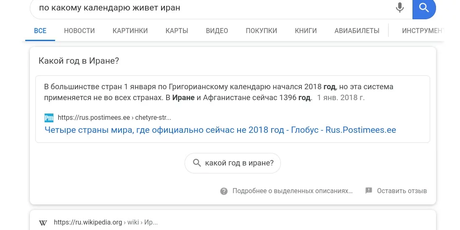Click into the search query input field

210,8
